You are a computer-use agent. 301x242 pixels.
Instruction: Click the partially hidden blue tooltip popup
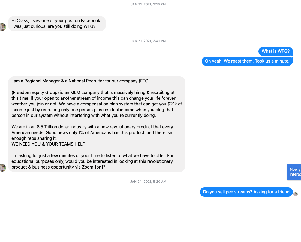pyautogui.click(x=294, y=172)
